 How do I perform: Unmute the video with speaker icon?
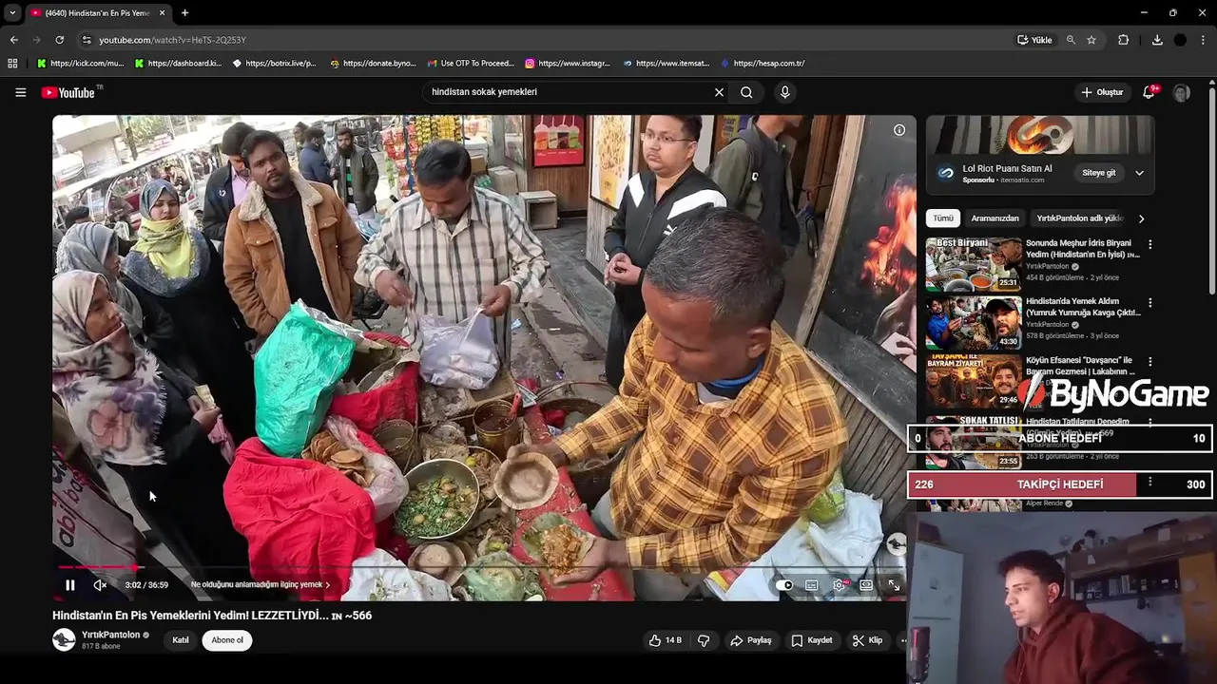(100, 585)
